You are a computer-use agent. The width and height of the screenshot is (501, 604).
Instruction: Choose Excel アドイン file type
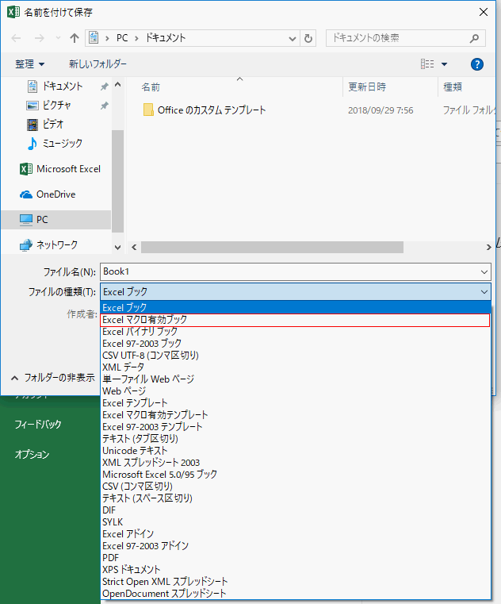pyautogui.click(x=296, y=534)
